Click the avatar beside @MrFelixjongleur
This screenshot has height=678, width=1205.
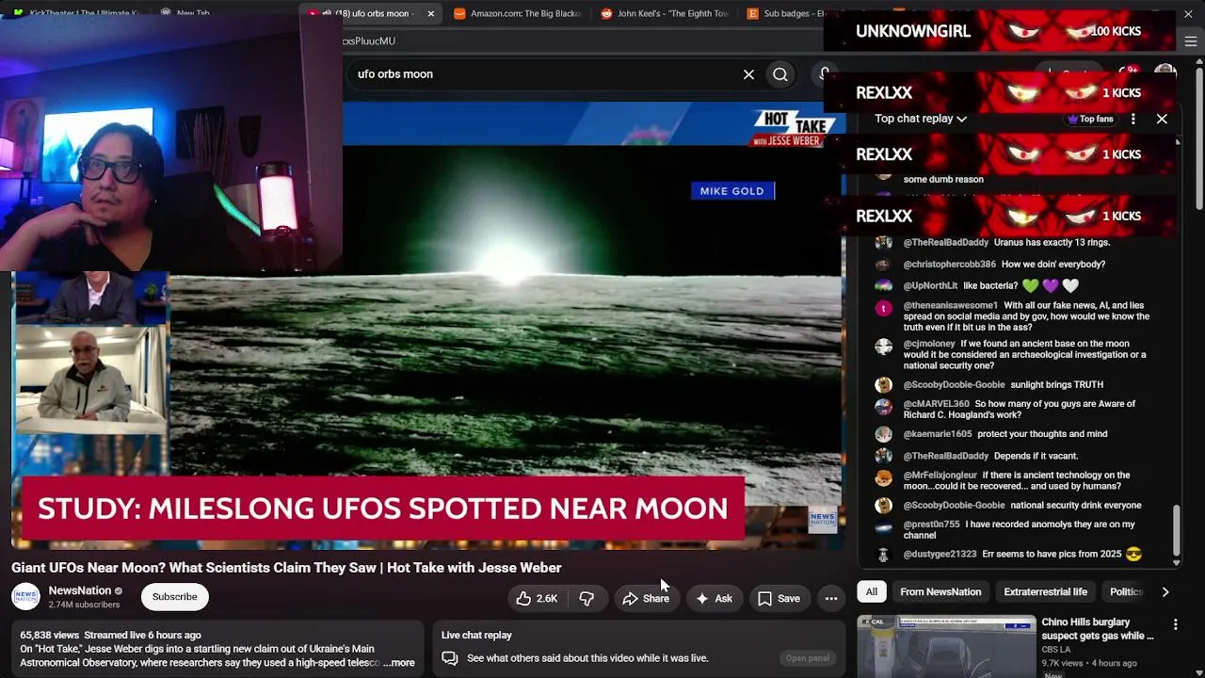pos(883,477)
